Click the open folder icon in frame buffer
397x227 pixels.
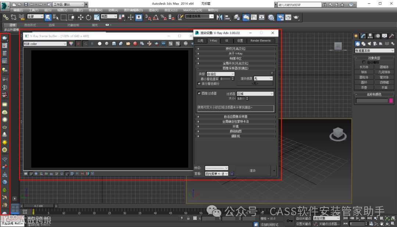point(128,44)
